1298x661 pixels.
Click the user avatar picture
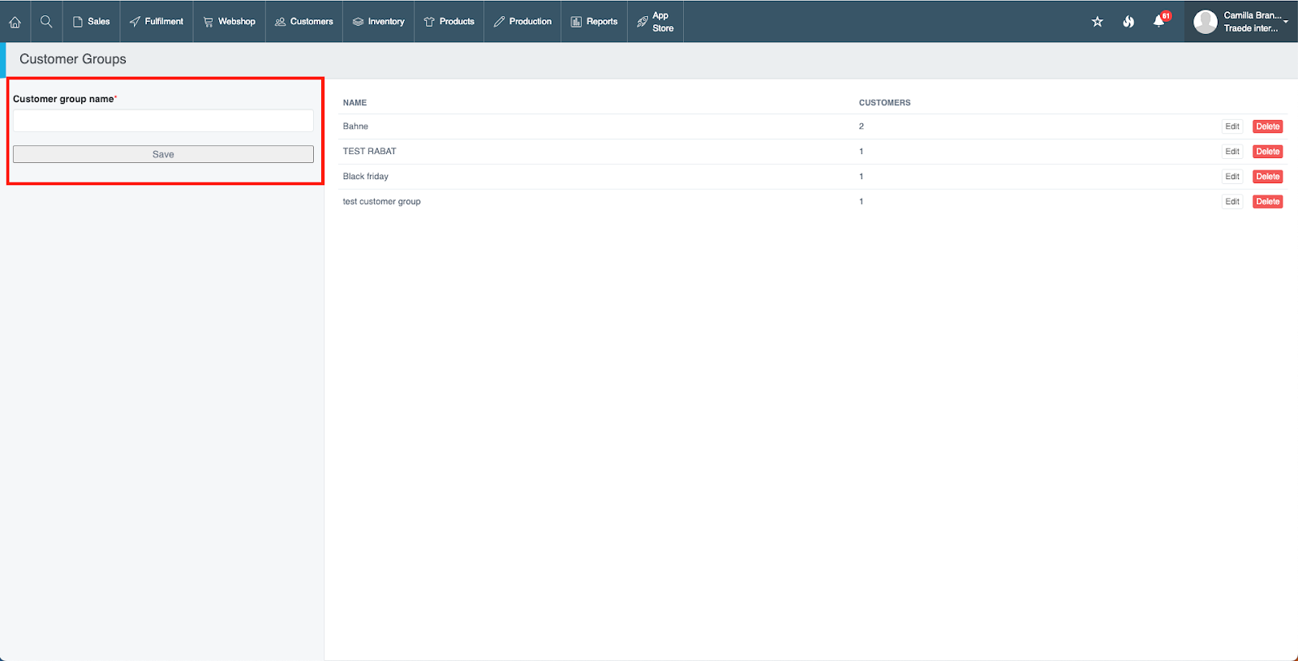[1205, 22]
